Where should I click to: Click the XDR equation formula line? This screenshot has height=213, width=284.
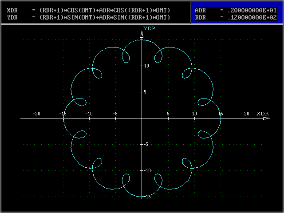tap(89, 10)
